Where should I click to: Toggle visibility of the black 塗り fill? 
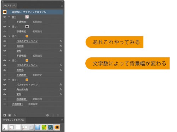(x=5, y=27)
